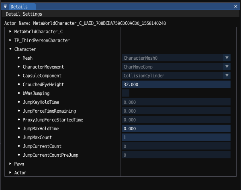Open the CharMoveComp dropdown arrow
This screenshot has width=241, height=190.
tap(227, 67)
